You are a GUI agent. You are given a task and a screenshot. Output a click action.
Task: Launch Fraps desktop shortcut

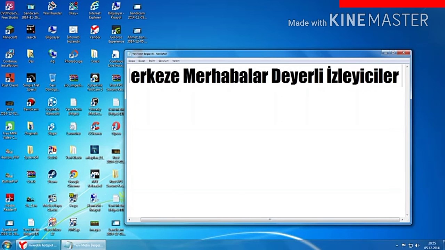point(73,200)
